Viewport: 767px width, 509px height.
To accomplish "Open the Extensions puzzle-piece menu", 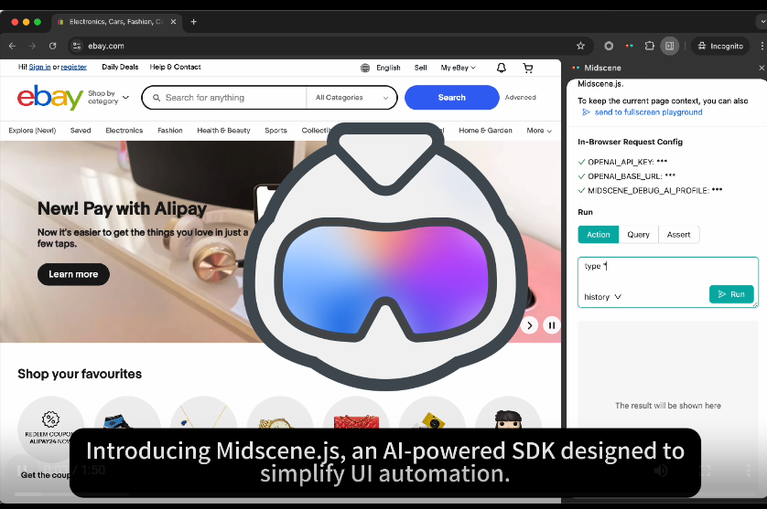I will tap(649, 46).
